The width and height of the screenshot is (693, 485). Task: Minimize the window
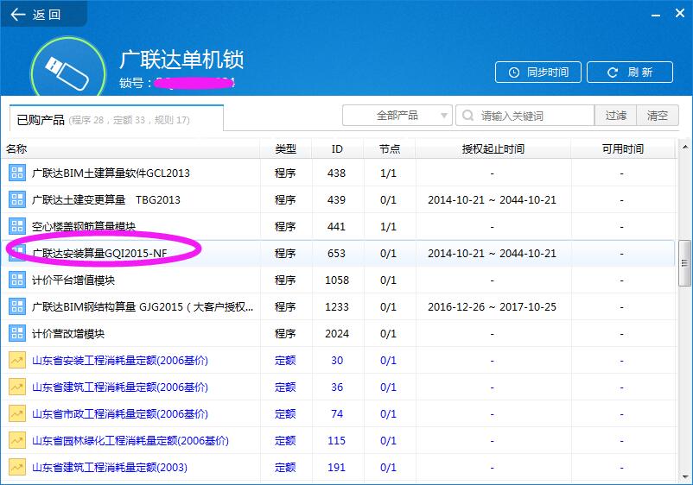click(x=656, y=15)
